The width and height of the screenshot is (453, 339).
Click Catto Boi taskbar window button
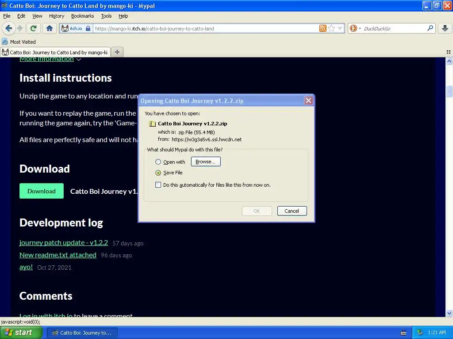(82, 333)
